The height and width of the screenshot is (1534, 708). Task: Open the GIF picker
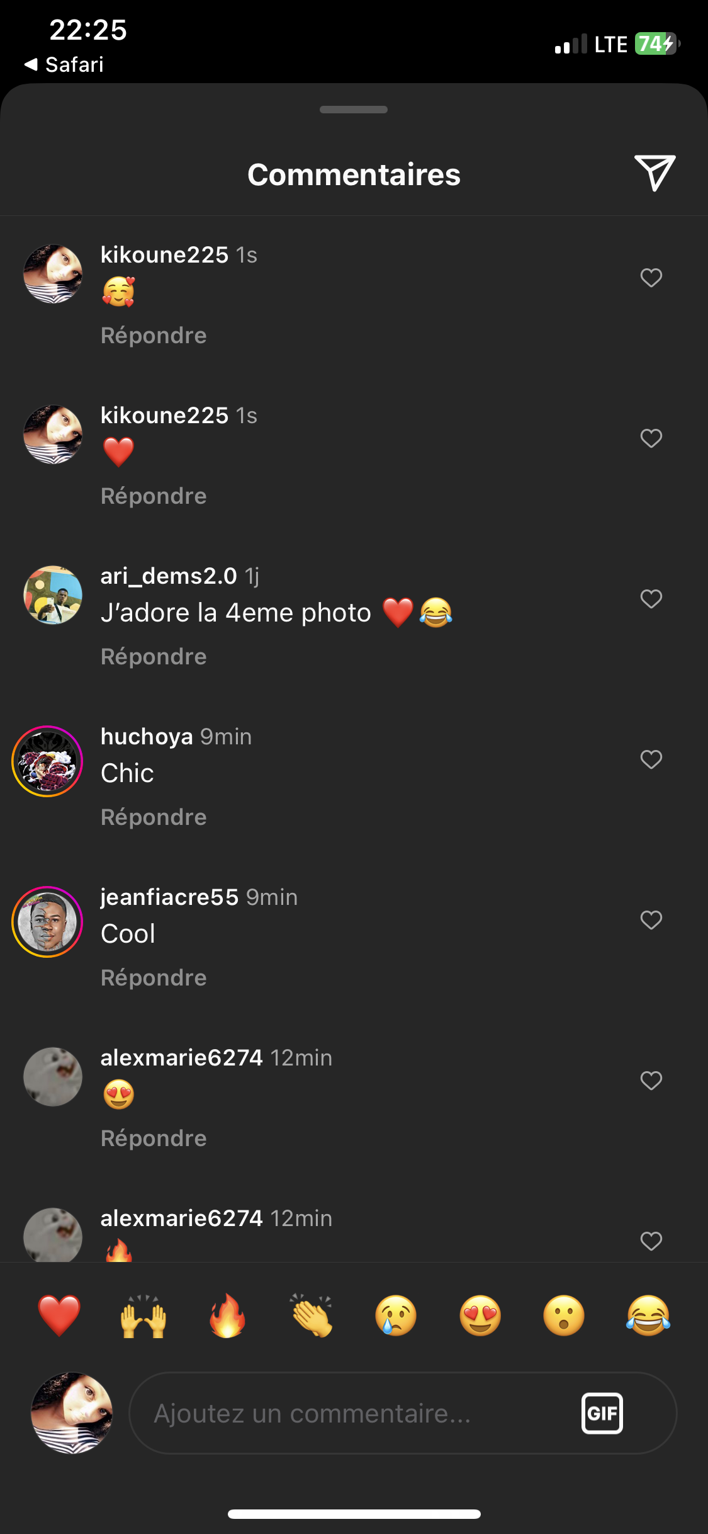pyautogui.click(x=602, y=1413)
